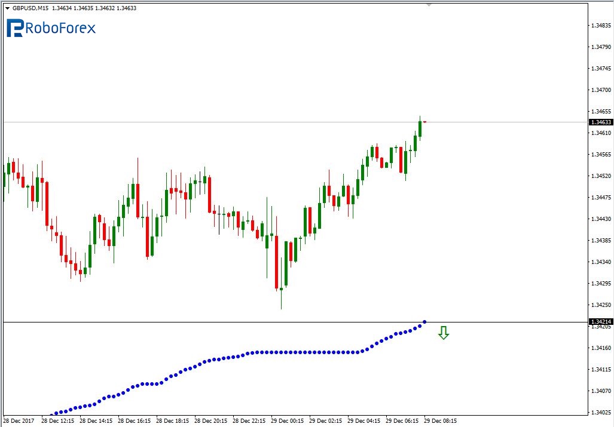Click the last blue dot on the indicator

(x=424, y=322)
